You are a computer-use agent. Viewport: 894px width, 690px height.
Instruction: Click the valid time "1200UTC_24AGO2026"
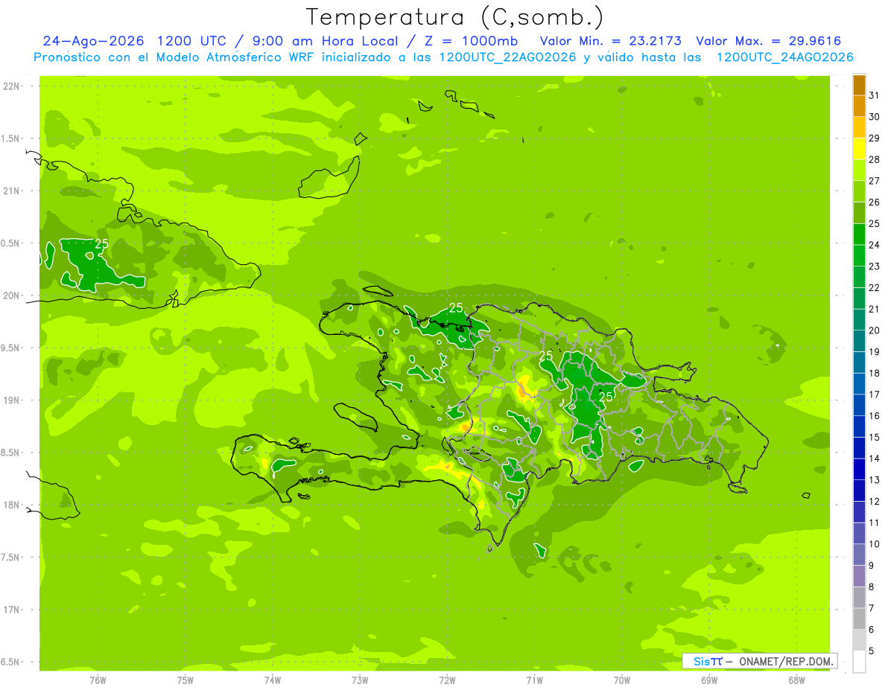tap(784, 57)
